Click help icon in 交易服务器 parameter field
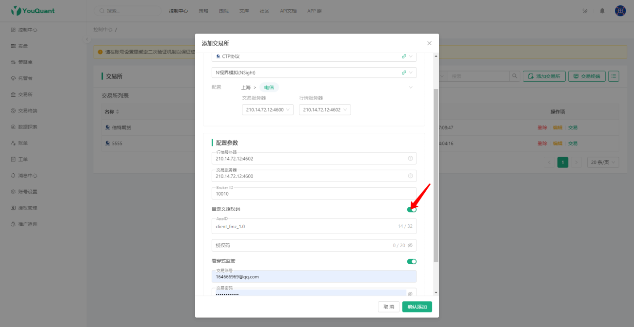 pos(410,176)
